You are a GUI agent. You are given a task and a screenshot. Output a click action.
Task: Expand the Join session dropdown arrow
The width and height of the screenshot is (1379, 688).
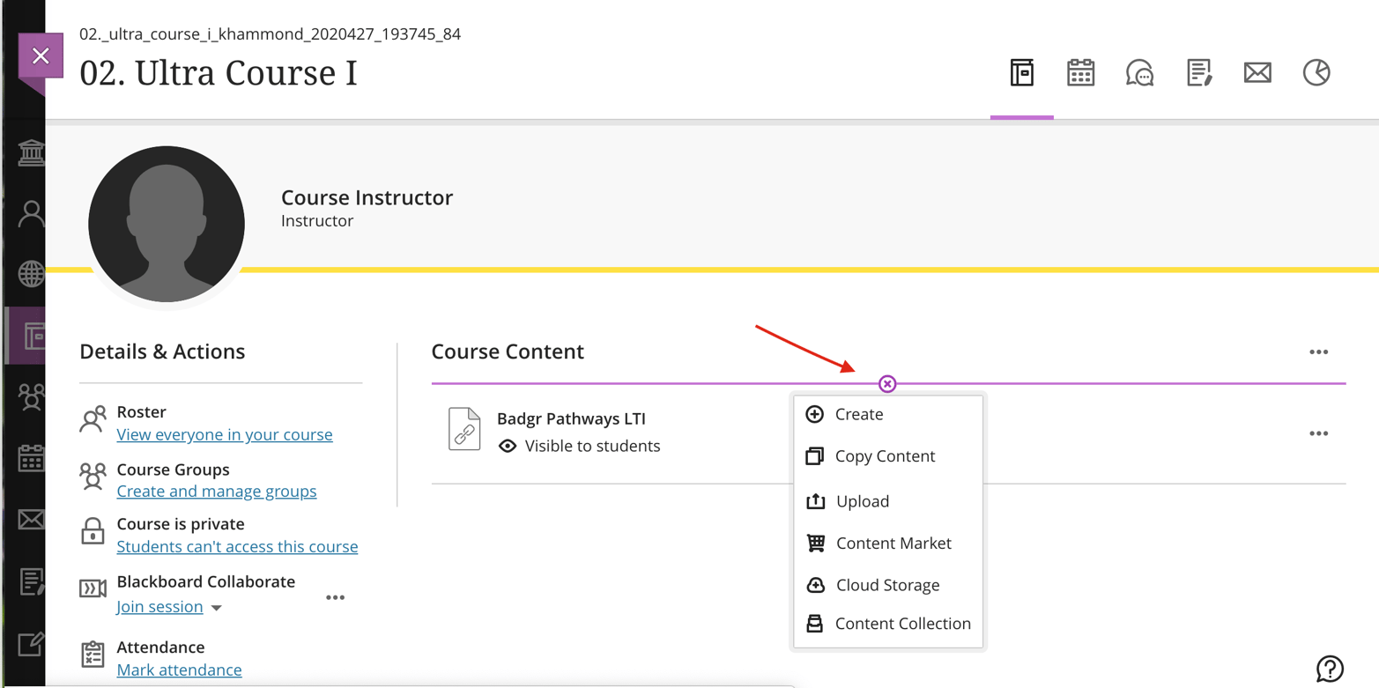(x=216, y=607)
